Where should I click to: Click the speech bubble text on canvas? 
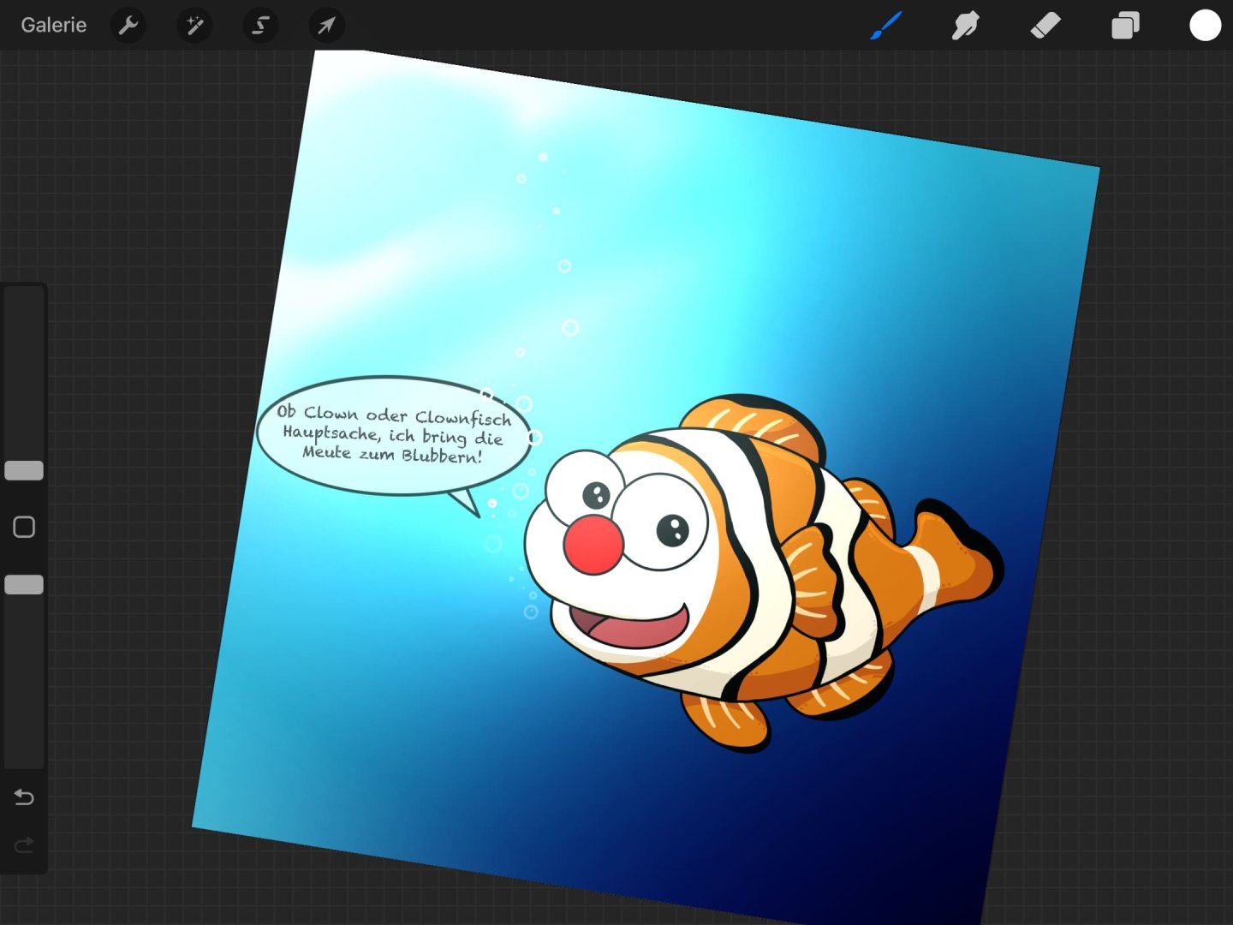[x=394, y=434]
